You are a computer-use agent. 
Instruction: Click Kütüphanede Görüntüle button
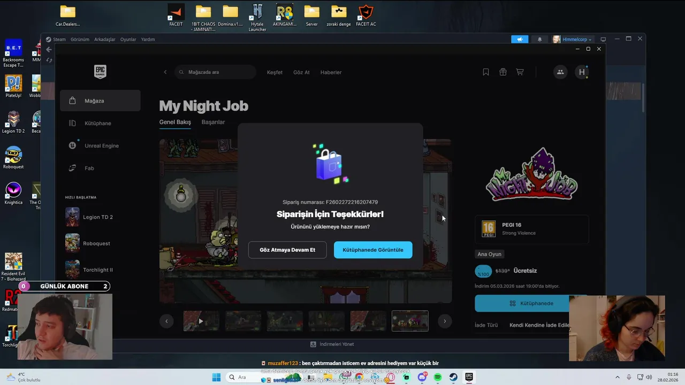pos(373,250)
